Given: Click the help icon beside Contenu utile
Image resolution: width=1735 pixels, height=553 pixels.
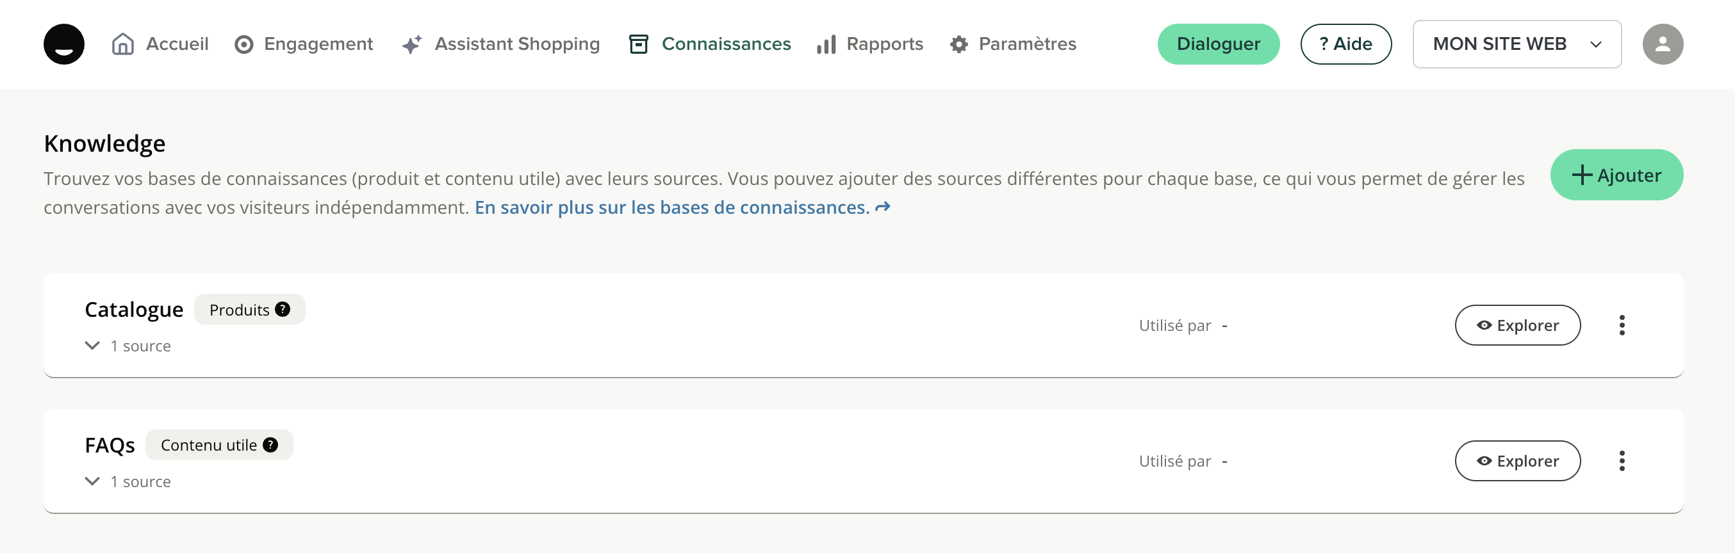Looking at the screenshot, I should pyautogui.click(x=271, y=445).
